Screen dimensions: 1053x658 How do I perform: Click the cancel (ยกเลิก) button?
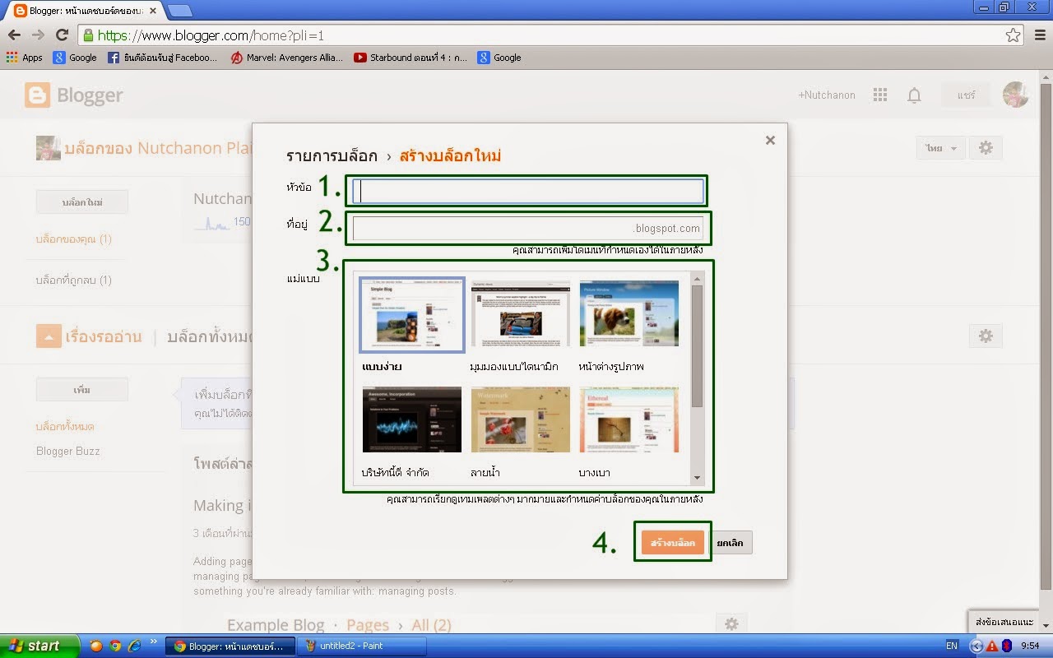pyautogui.click(x=731, y=543)
